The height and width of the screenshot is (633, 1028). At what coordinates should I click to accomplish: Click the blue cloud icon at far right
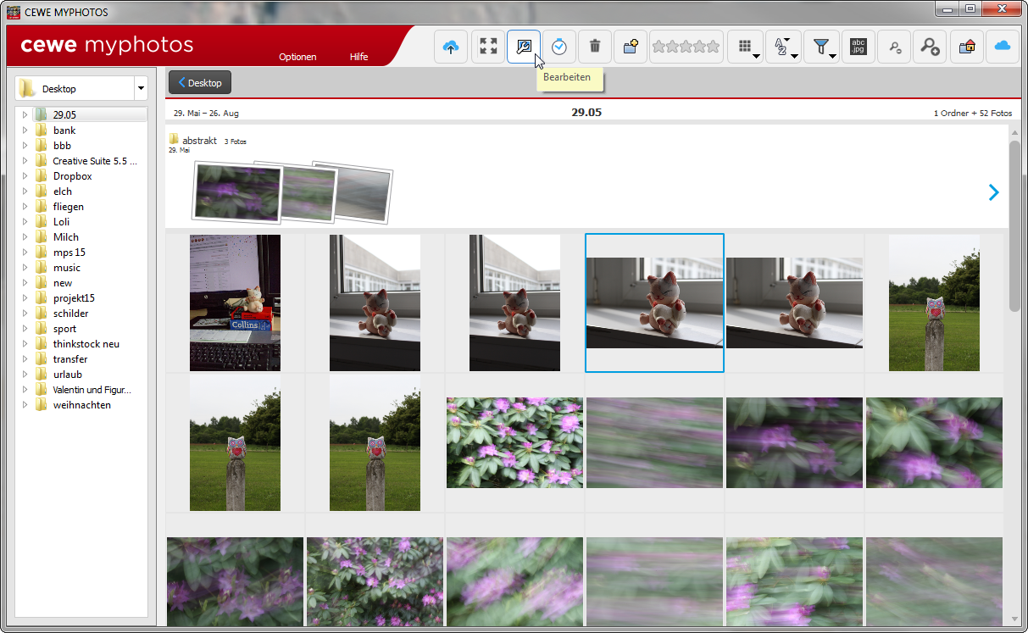pyautogui.click(x=1003, y=47)
